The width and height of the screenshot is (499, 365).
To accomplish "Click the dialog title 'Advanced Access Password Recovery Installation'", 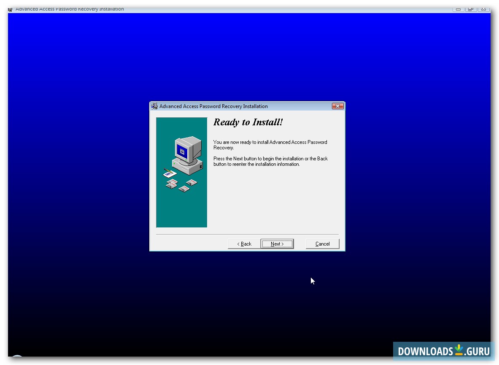I will tap(213, 106).
